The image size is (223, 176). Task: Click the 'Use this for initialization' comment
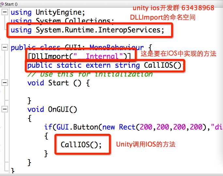[x=90, y=74]
